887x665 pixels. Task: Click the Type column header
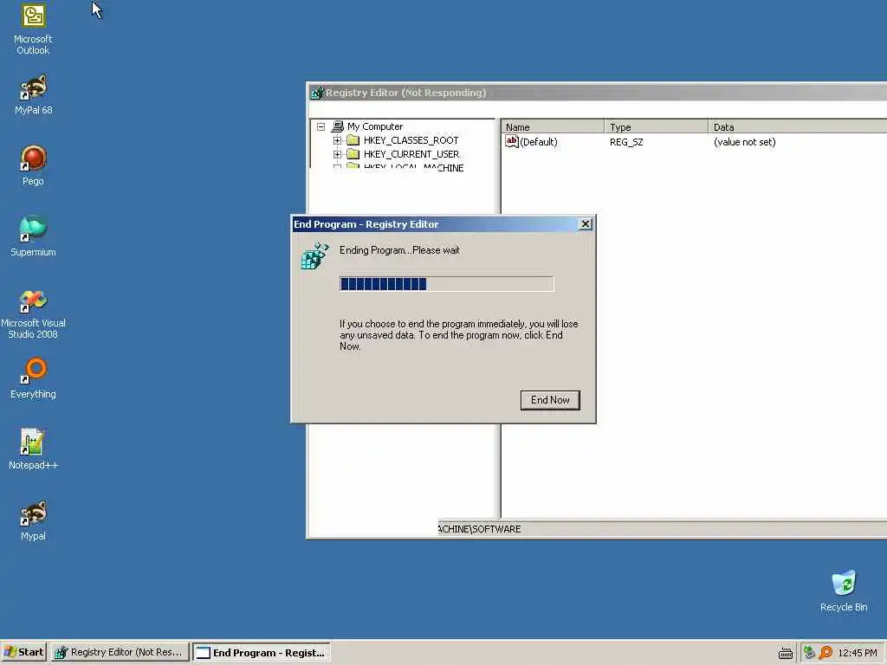[657, 126]
